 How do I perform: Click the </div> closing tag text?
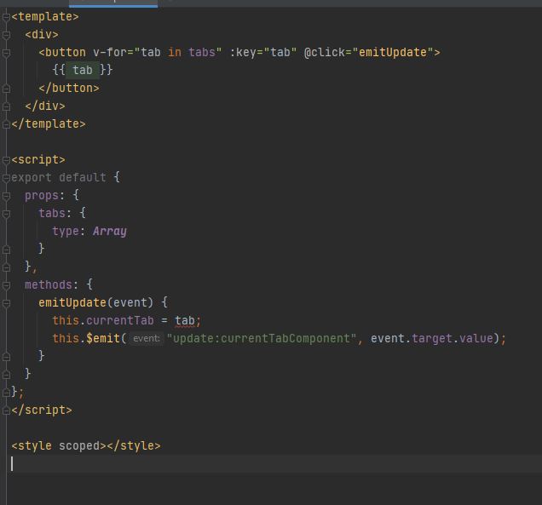45,106
